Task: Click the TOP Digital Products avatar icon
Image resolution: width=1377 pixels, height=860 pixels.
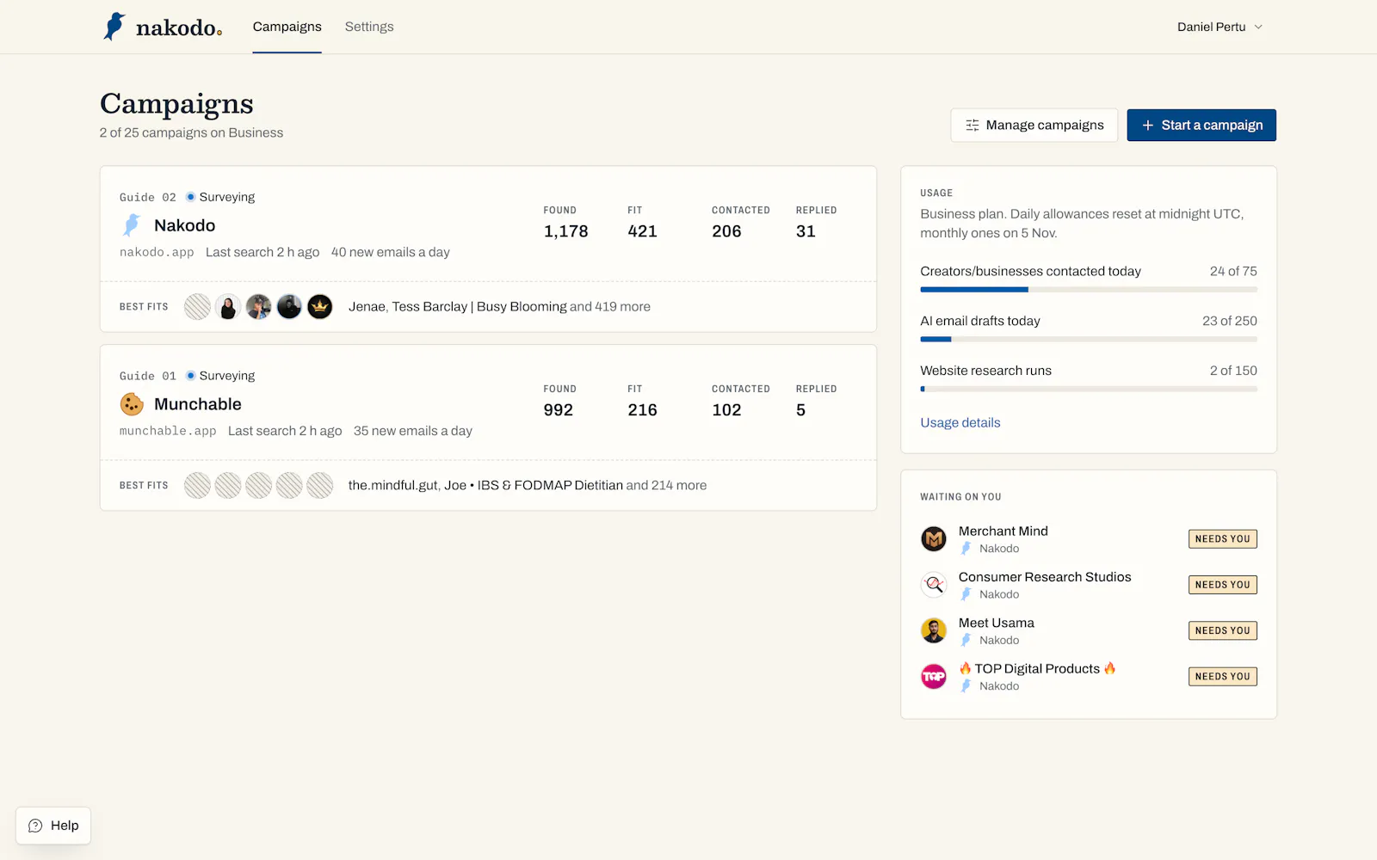Action: tap(934, 677)
